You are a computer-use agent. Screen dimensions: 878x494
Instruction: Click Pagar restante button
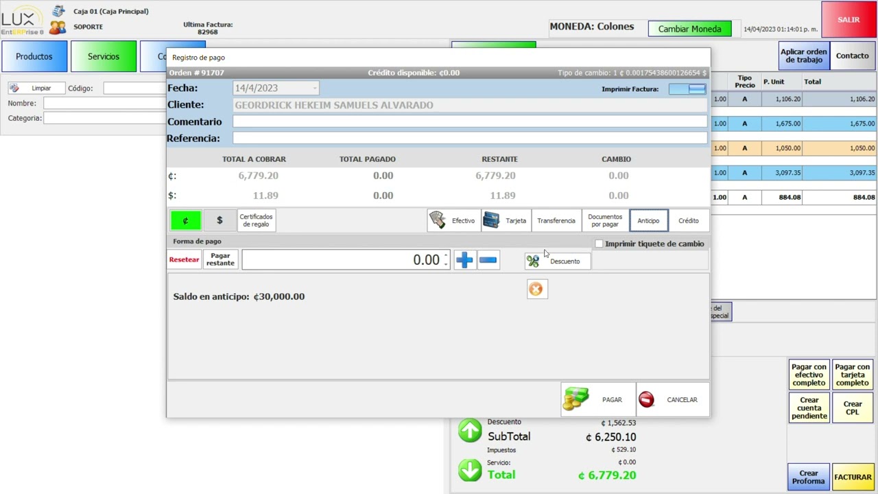pos(220,259)
